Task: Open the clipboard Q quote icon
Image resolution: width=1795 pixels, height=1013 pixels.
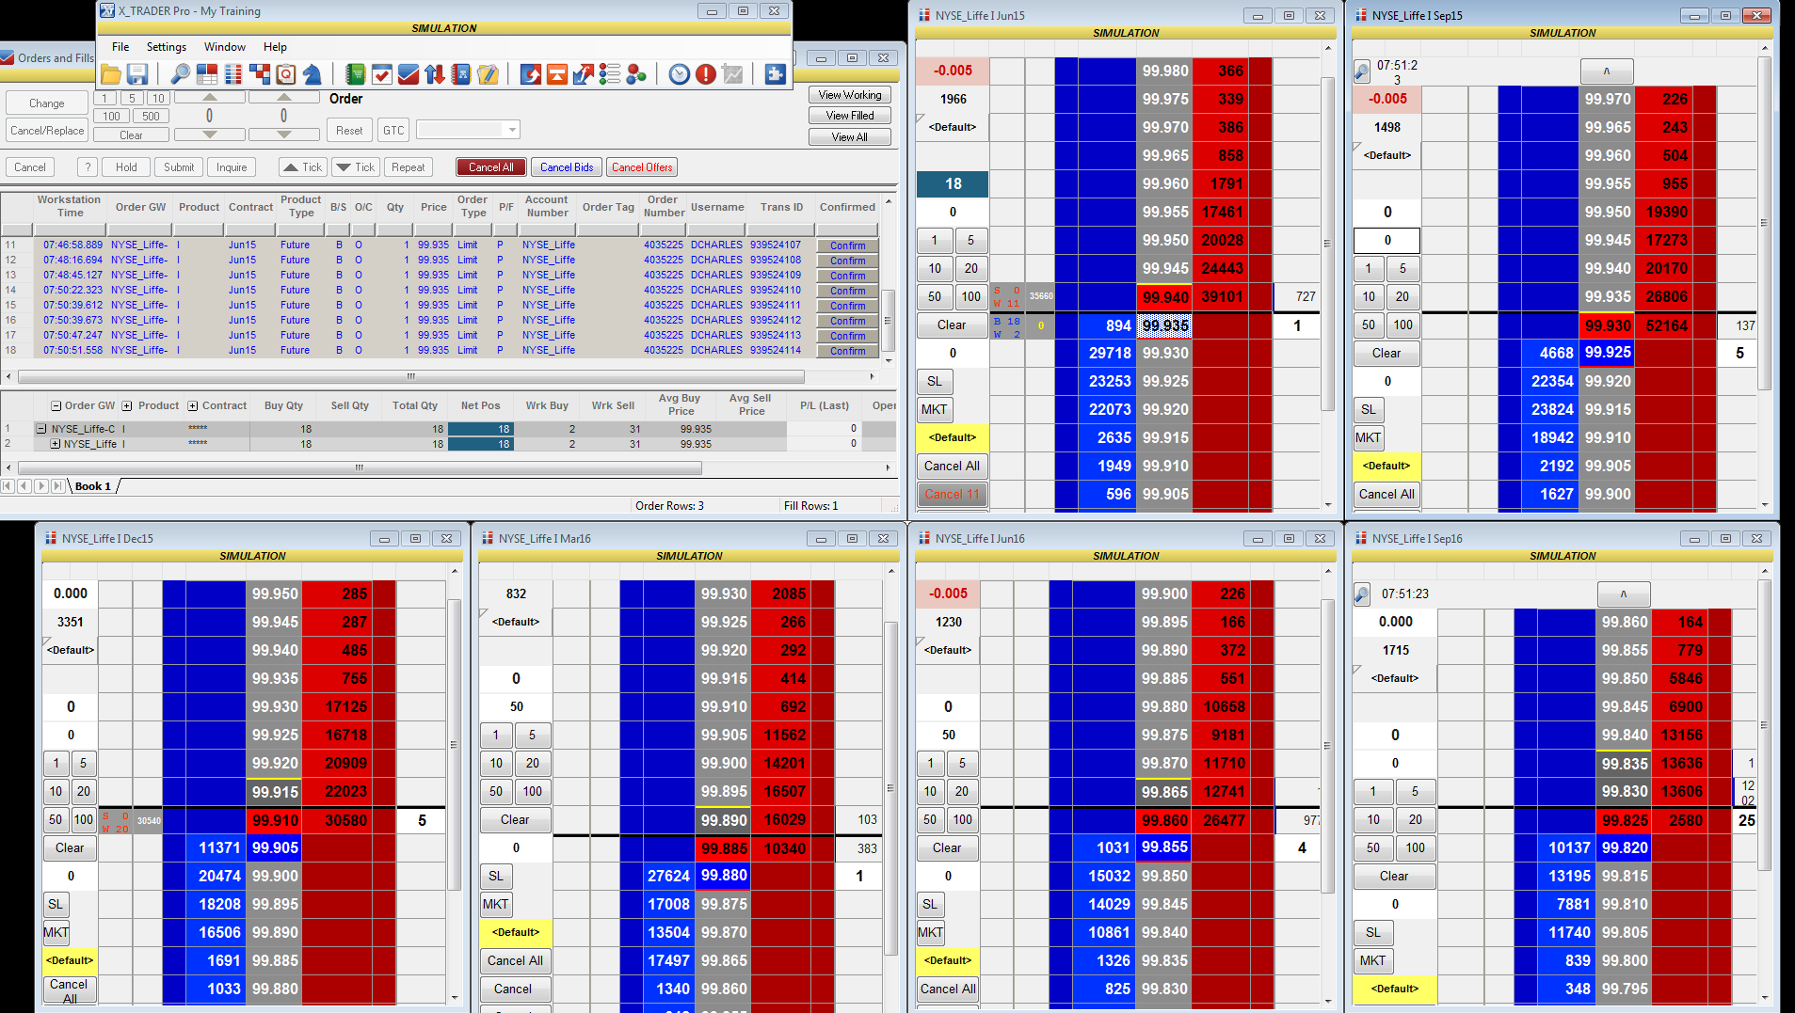Action: (x=286, y=74)
